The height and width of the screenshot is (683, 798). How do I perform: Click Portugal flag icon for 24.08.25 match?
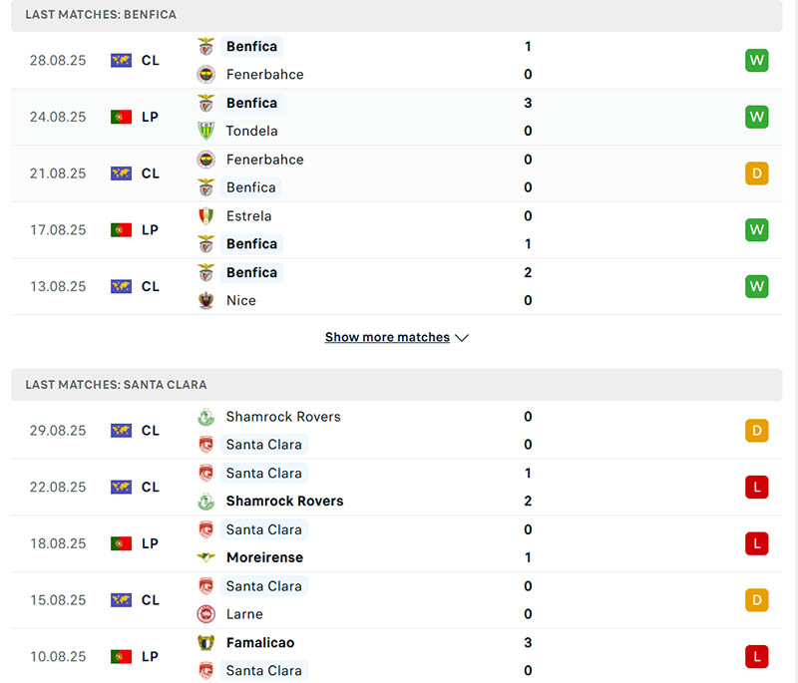121,117
